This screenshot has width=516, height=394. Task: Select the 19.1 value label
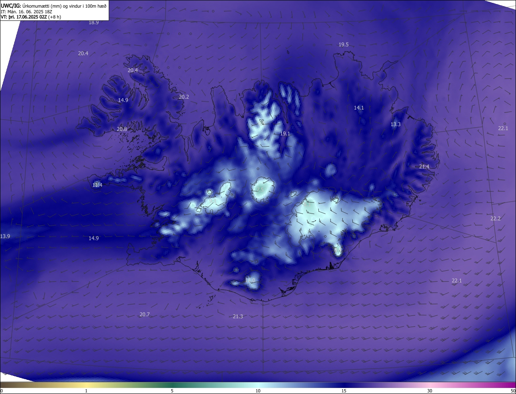coord(285,133)
